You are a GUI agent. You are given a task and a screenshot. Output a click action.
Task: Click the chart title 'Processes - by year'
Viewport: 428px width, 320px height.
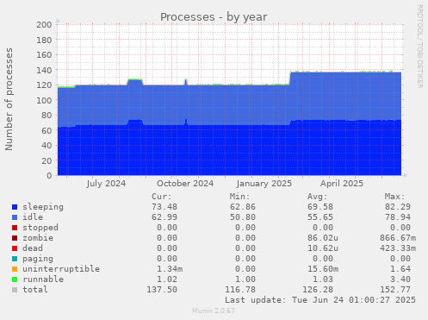click(214, 17)
